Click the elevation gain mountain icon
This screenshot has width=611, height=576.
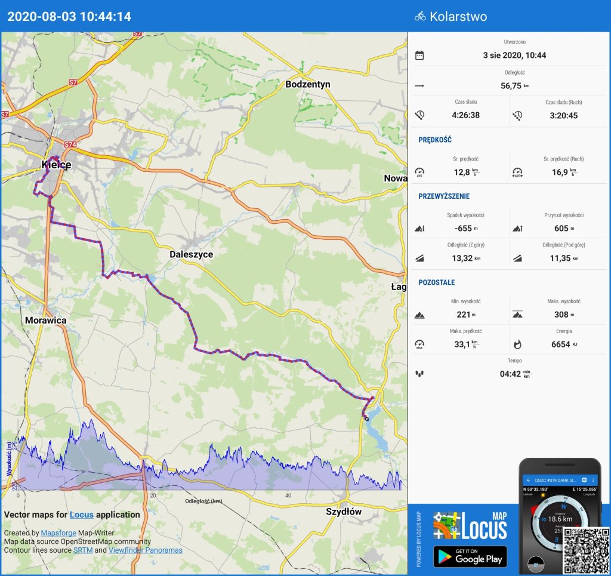tap(517, 229)
